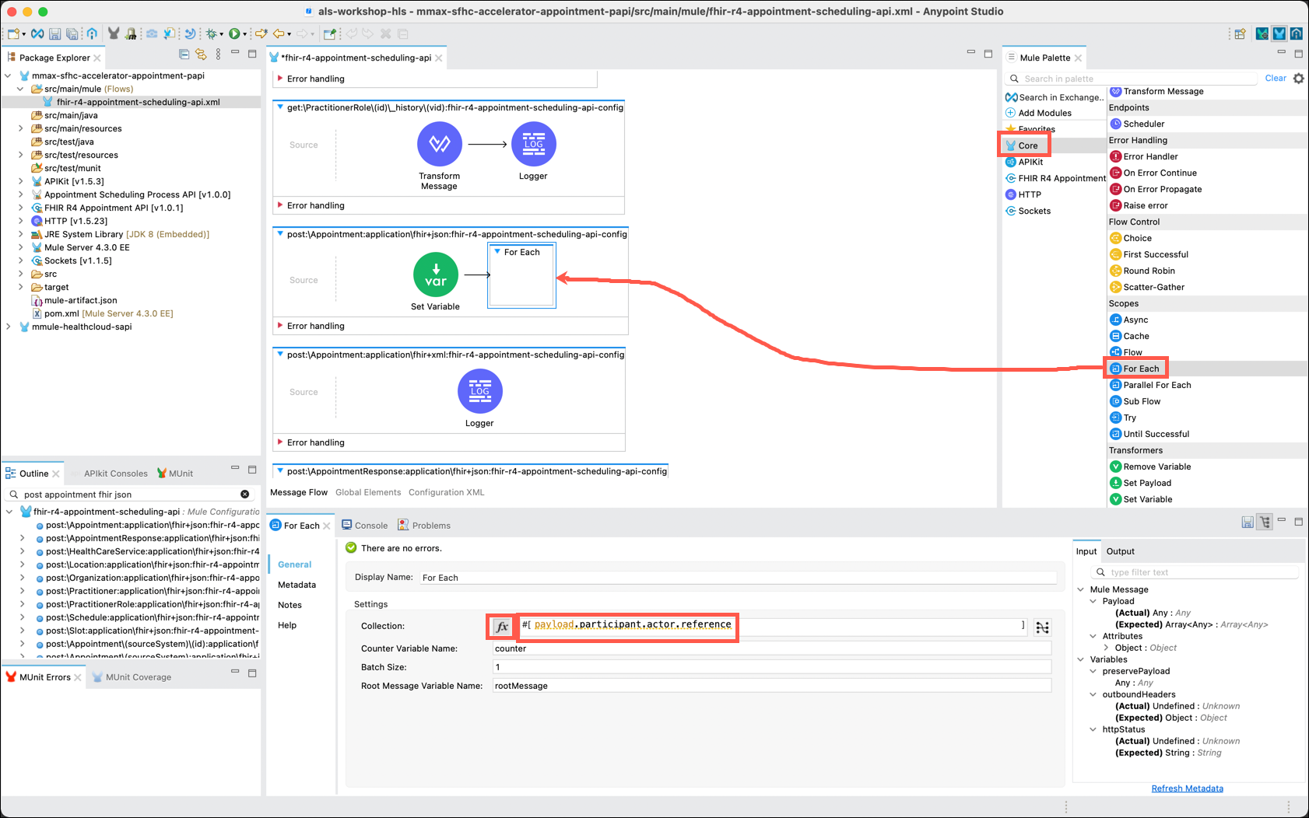Viewport: 1309px width, 818px height.
Task: Select the HTTP module category in palette
Action: [1023, 194]
